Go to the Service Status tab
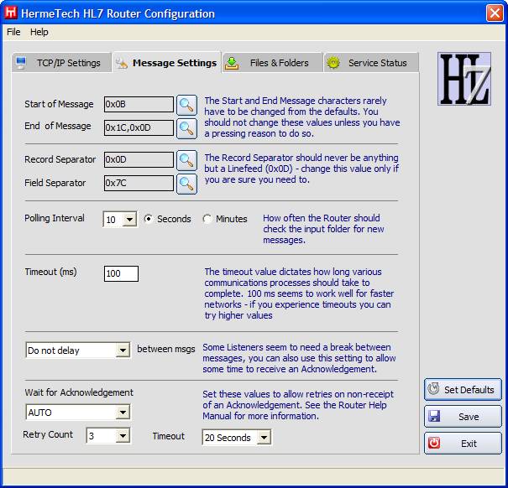The width and height of the screenshot is (508, 488). [371, 62]
